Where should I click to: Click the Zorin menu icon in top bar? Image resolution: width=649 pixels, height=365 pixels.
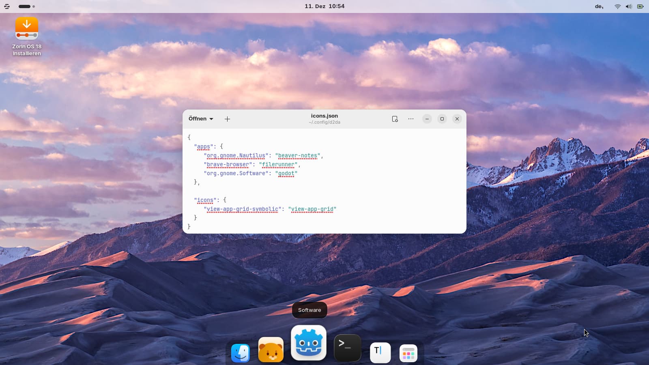point(7,6)
